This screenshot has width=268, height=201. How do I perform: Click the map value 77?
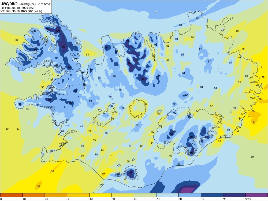tap(130, 146)
